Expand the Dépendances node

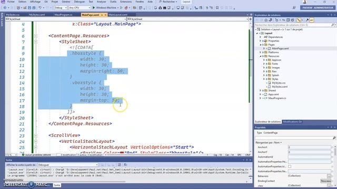[x=261, y=37]
